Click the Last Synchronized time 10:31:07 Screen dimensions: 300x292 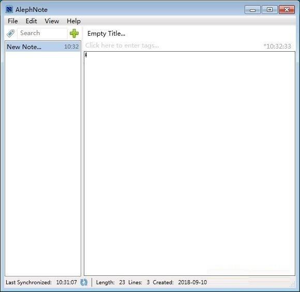coord(66,282)
